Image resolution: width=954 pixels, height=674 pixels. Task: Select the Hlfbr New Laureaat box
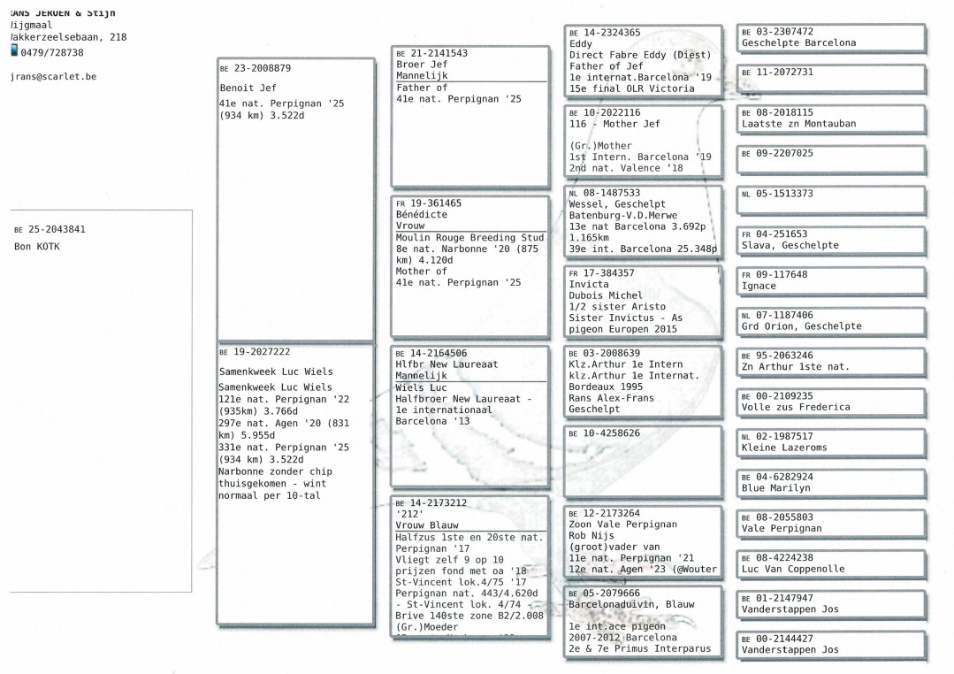click(469, 416)
